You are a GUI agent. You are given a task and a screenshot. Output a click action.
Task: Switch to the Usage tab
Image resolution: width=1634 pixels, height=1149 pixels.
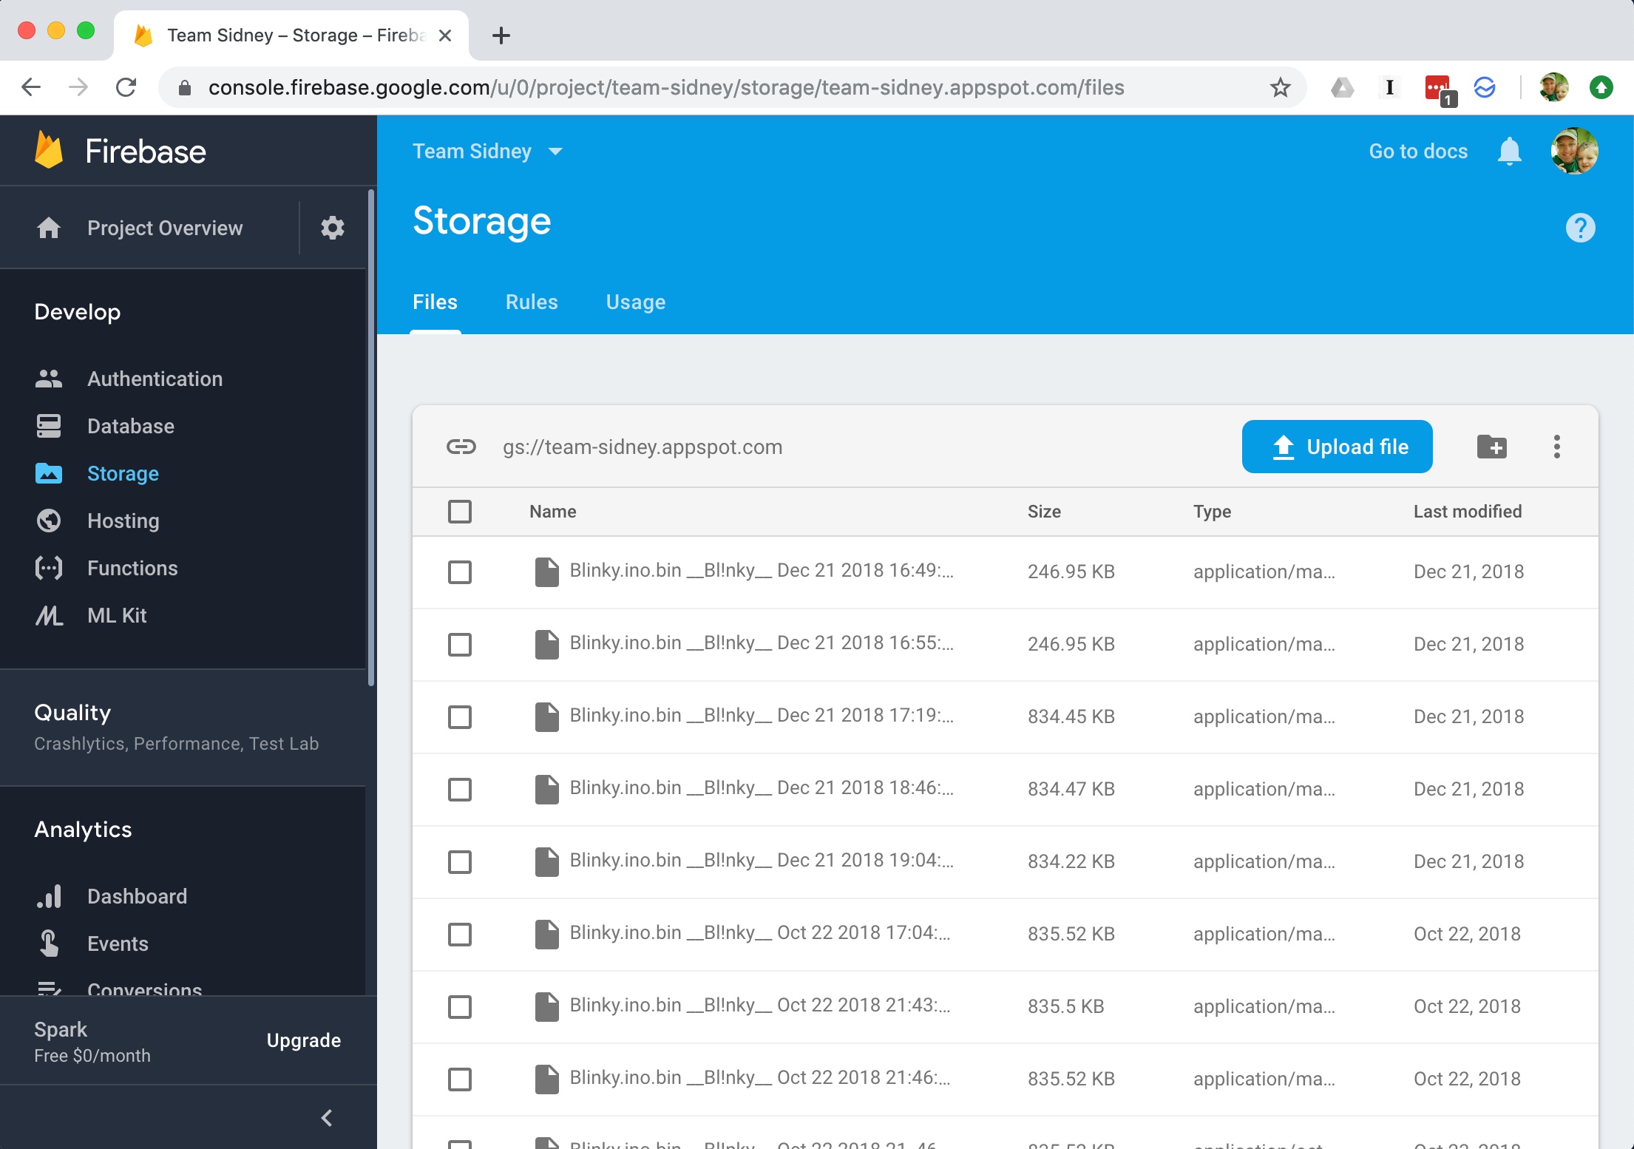[635, 302]
